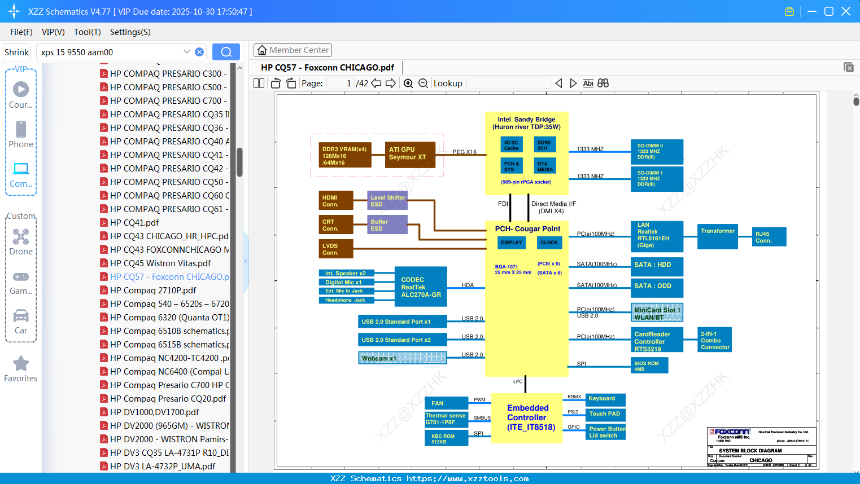Viewport: 860px width, 484px height.
Task: Open HP Compaq NC4200-TC4200 file
Action: coord(164,358)
